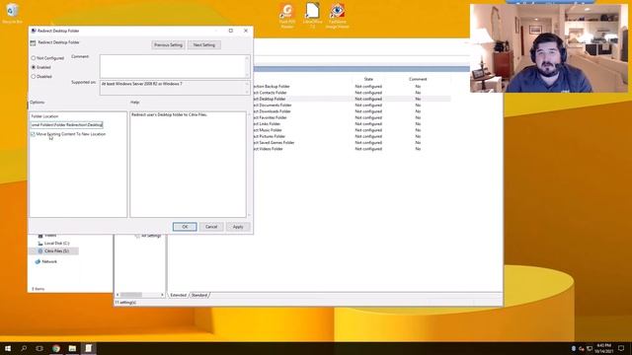Close the Redirect Desktop Folder dialog

pos(246,31)
